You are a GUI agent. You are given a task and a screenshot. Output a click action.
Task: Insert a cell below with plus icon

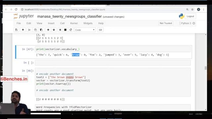(23, 30)
